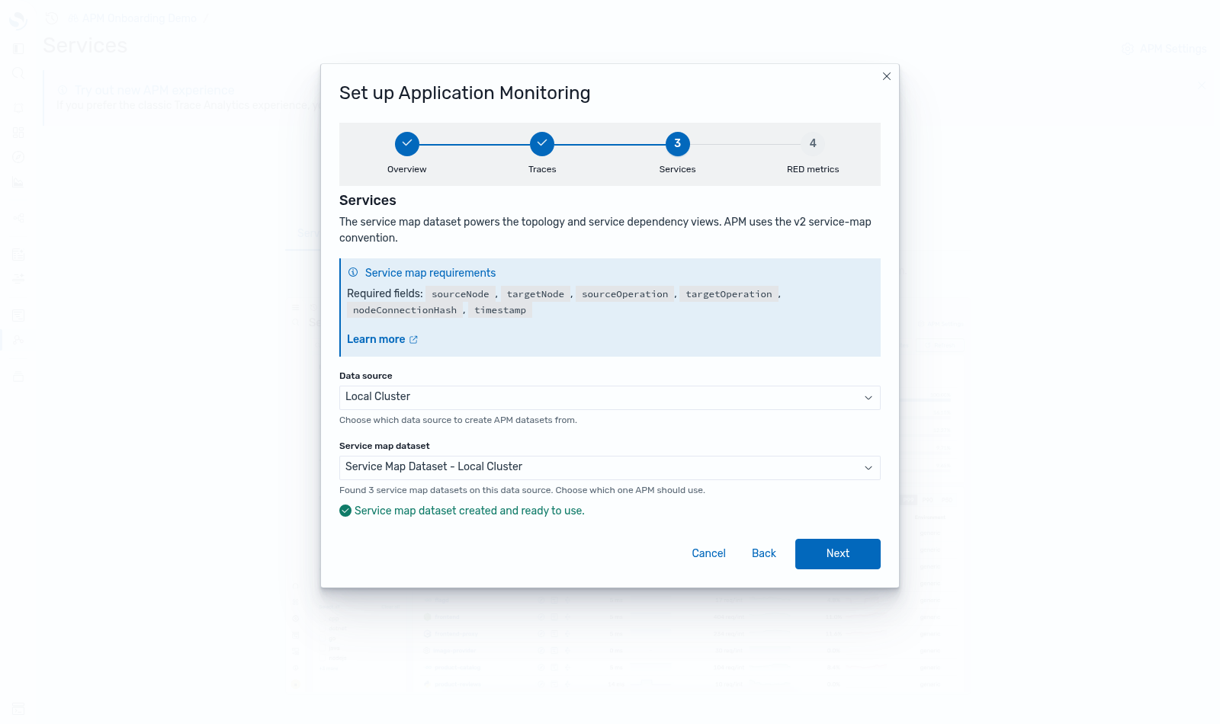Click the step 3 Services indicator
The width and height of the screenshot is (1220, 724).
point(677,143)
